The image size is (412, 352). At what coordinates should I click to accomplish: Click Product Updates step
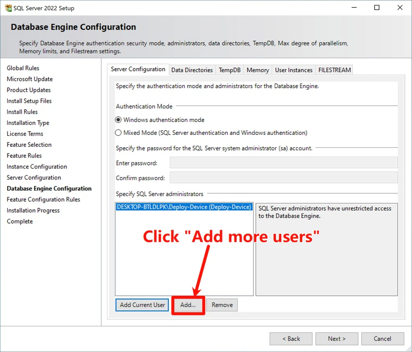click(29, 90)
